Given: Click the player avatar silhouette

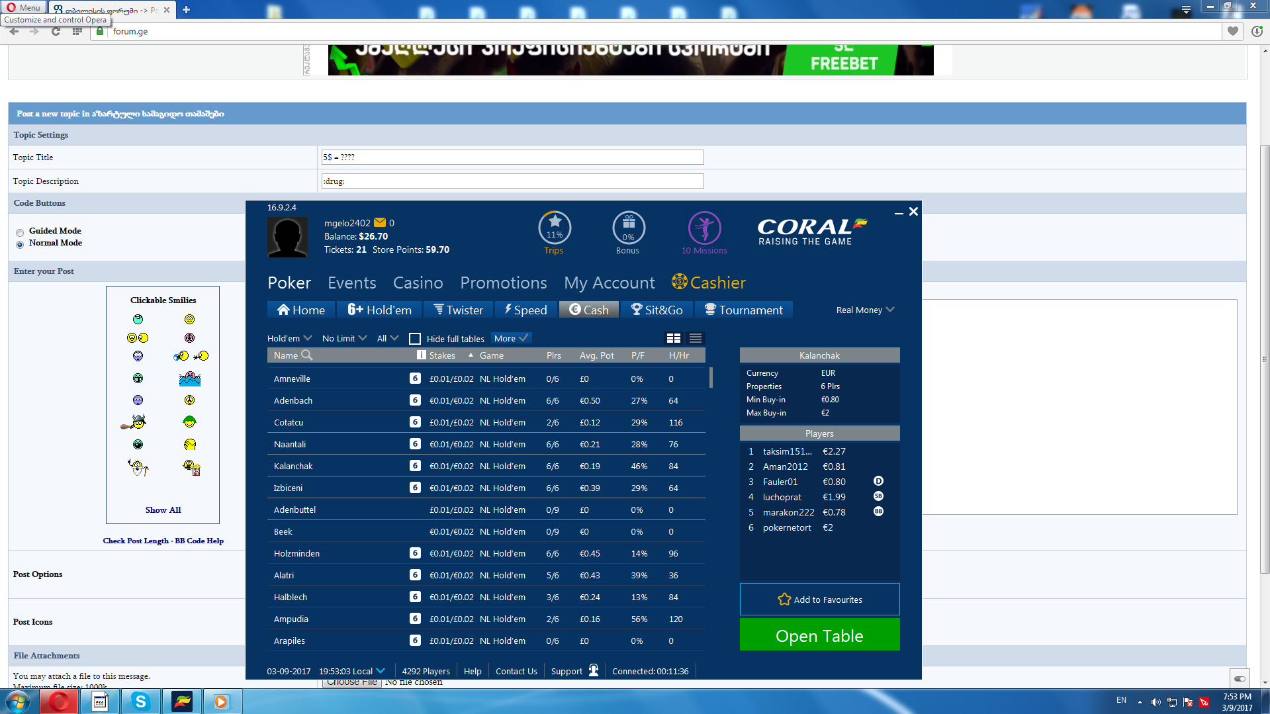Looking at the screenshot, I should (x=287, y=237).
